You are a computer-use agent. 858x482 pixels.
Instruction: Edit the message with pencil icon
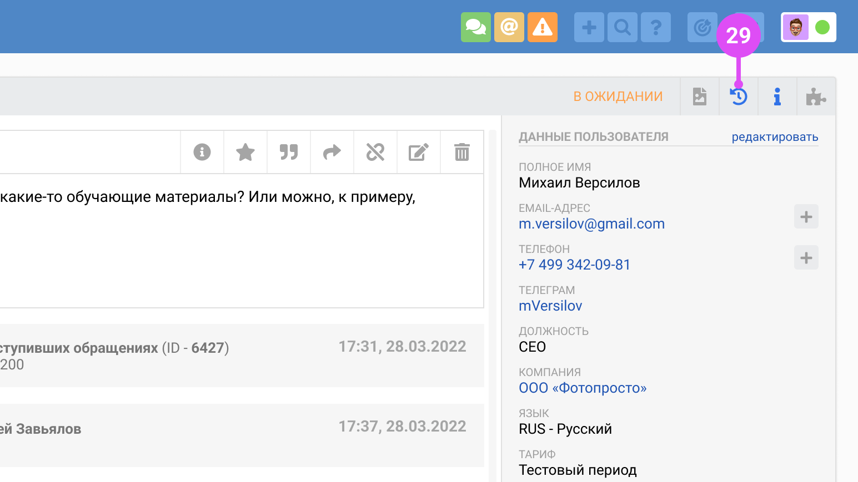(418, 152)
